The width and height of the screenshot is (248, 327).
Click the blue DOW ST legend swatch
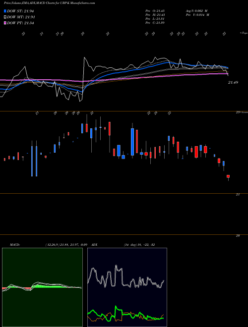click(5, 11)
